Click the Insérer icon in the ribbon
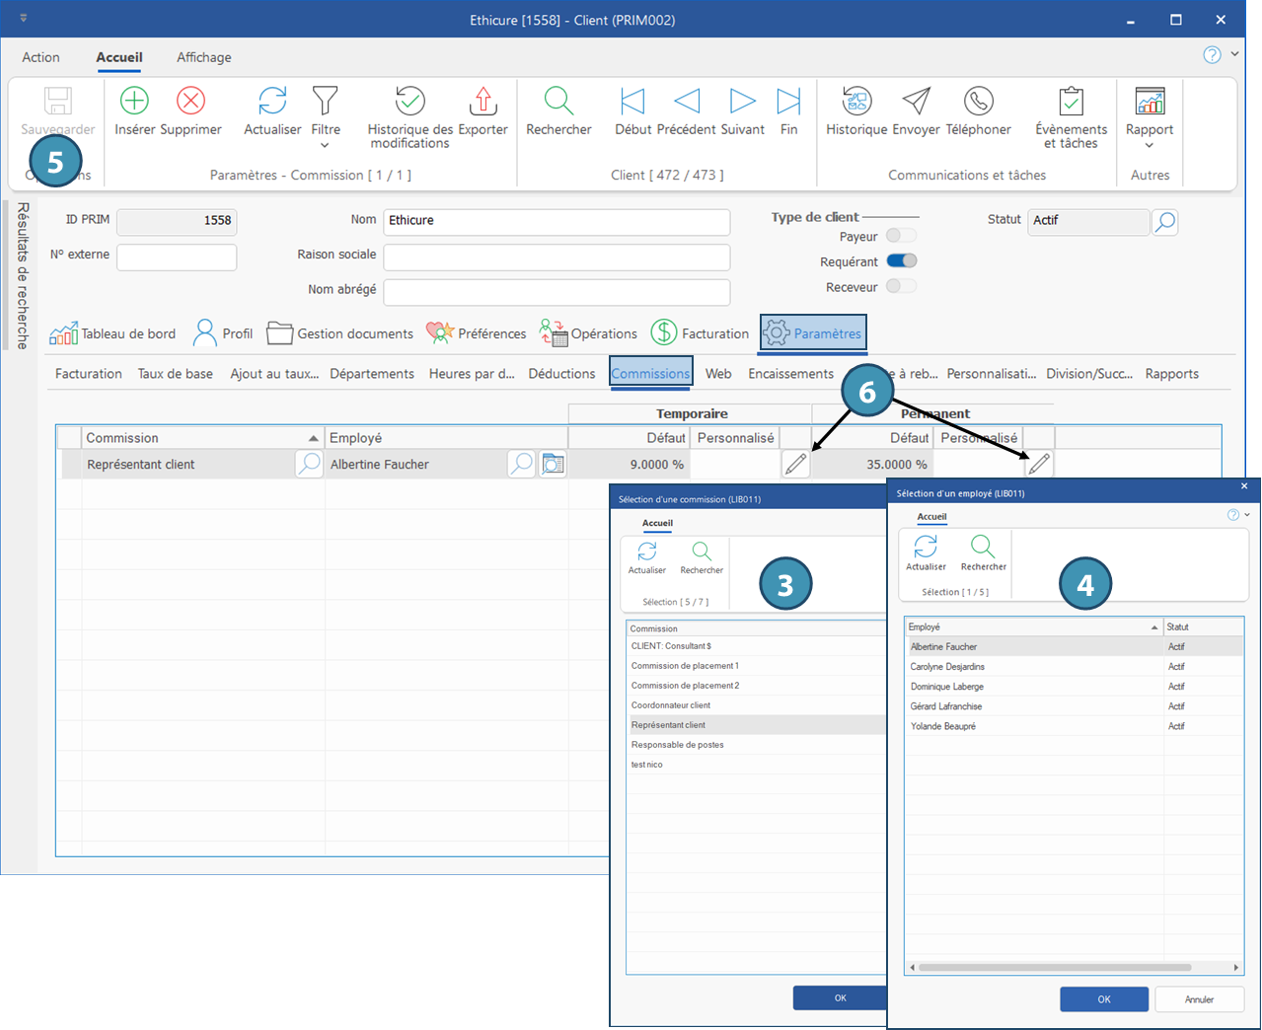This screenshot has height=1030, width=1262. click(x=134, y=102)
